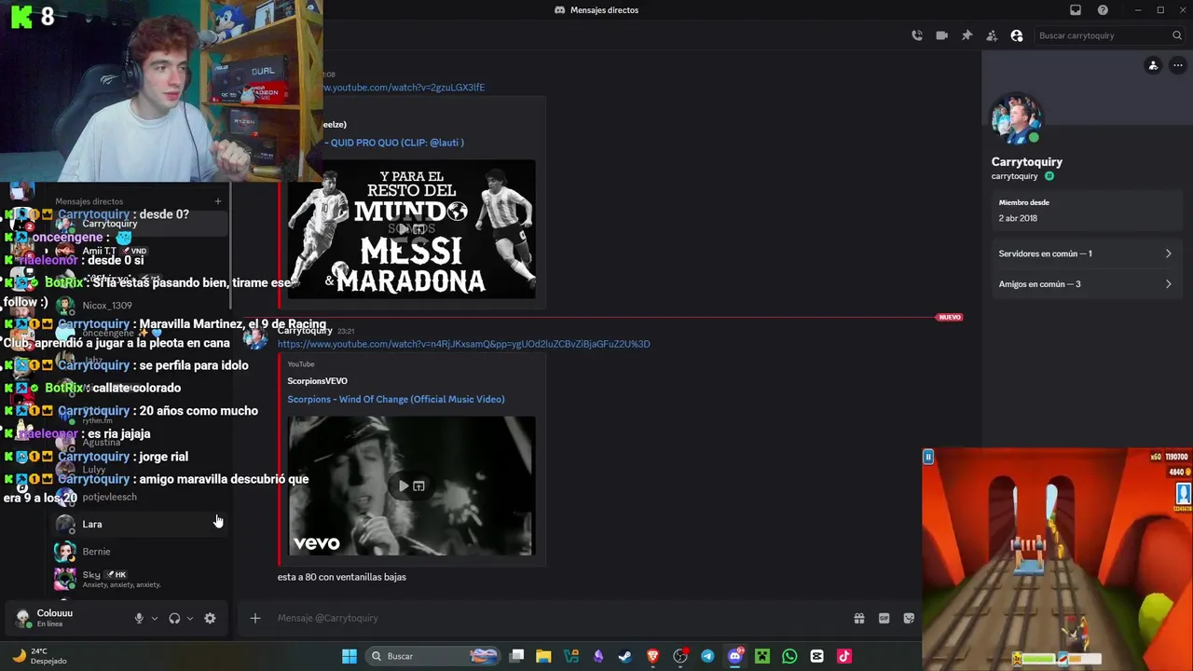Open the Scorpions YouTube URL link
The height and width of the screenshot is (671, 1193).
(x=463, y=344)
